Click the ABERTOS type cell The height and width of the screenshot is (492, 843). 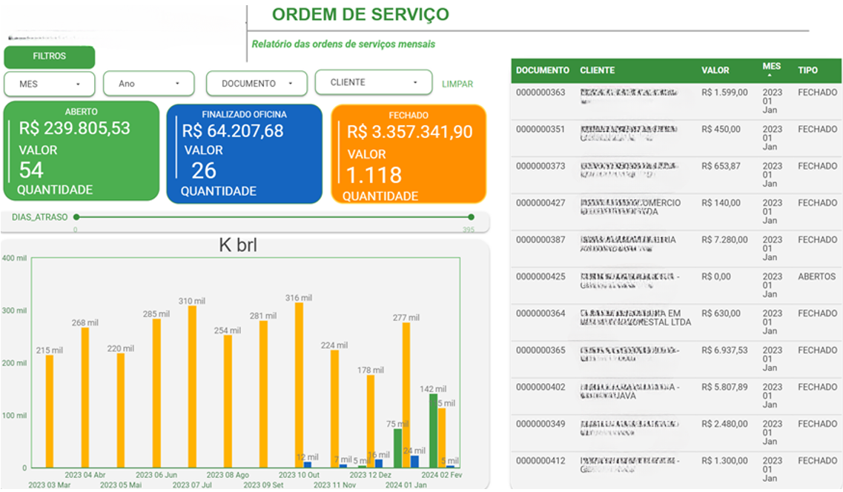[816, 276]
